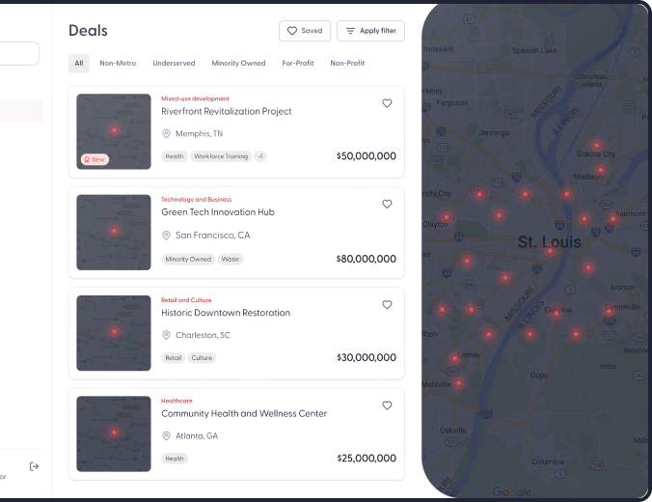Open the Riverfront Revitalization Project title
This screenshot has height=502, width=652.
[227, 112]
